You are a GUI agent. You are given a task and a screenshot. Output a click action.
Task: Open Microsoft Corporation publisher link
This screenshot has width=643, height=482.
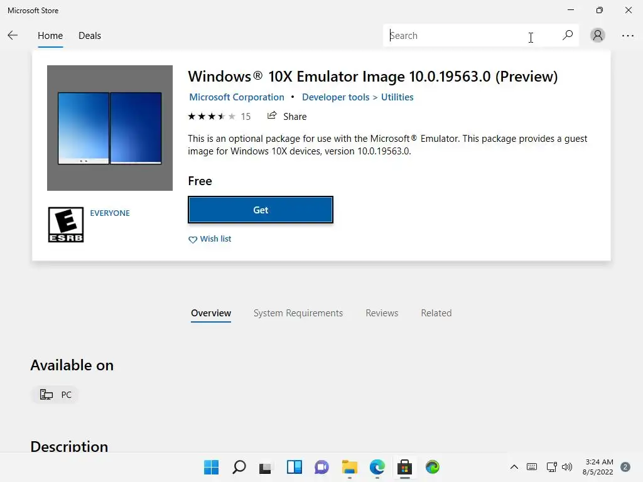pyautogui.click(x=237, y=97)
